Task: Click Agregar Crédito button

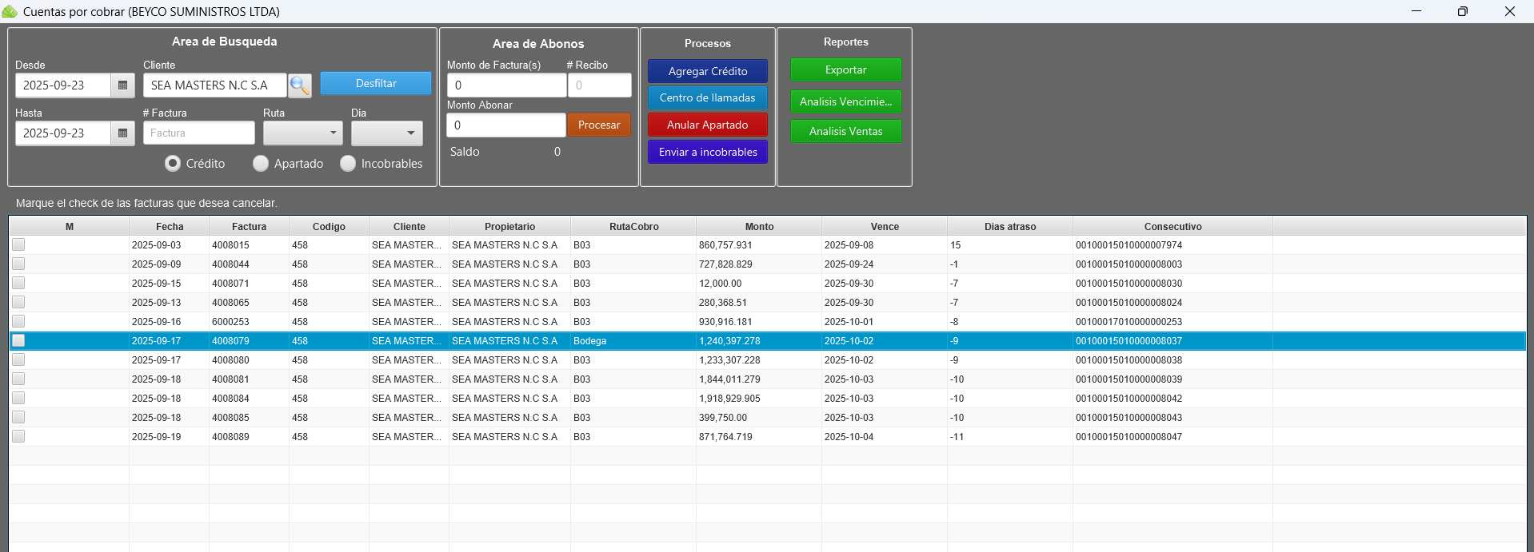Action: click(x=708, y=71)
